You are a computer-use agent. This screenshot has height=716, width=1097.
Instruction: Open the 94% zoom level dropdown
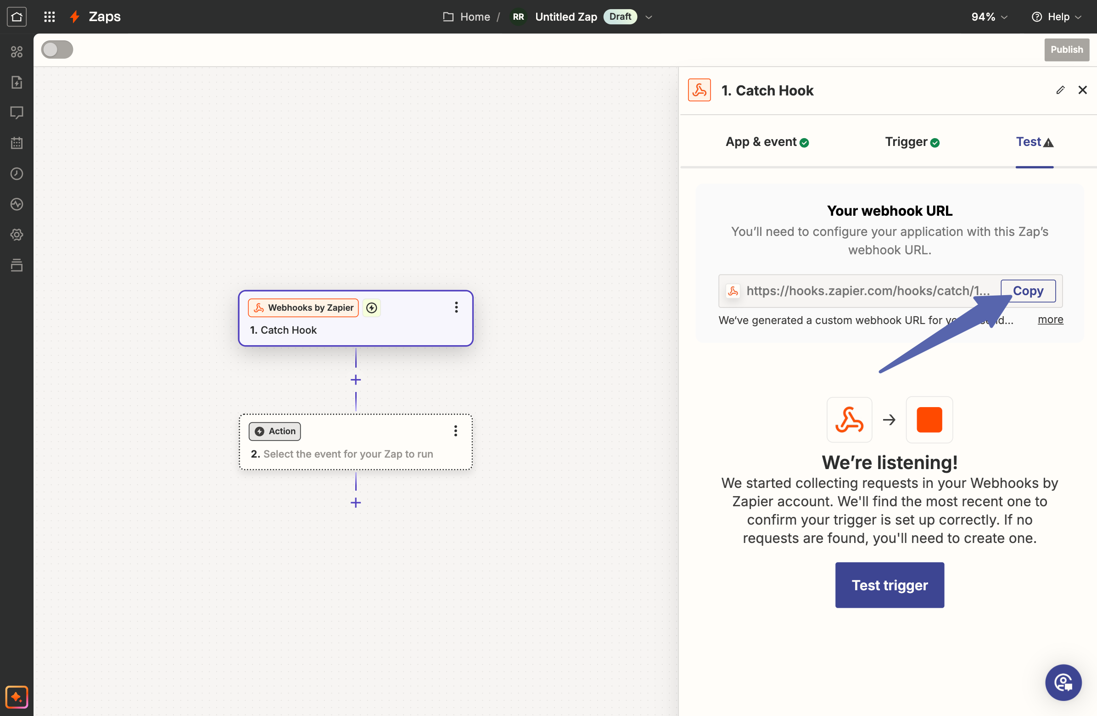tap(989, 17)
